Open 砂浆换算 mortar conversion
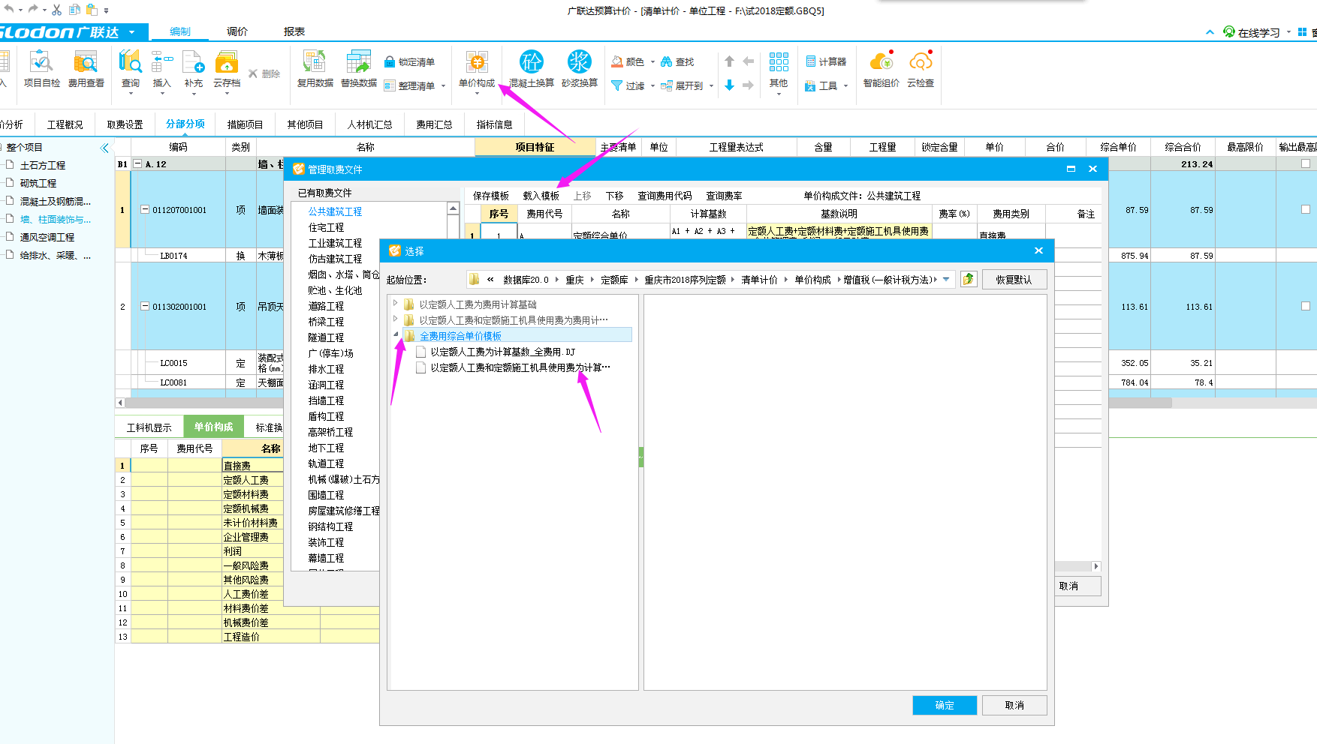1317x744 pixels. pyautogui.click(x=580, y=69)
